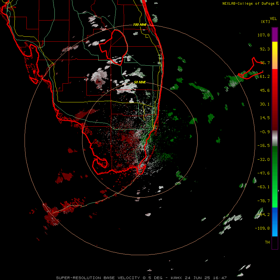The height and width of the screenshot is (280, 280).
Task: Select the -0.9 legend value
Action: tap(265, 132)
